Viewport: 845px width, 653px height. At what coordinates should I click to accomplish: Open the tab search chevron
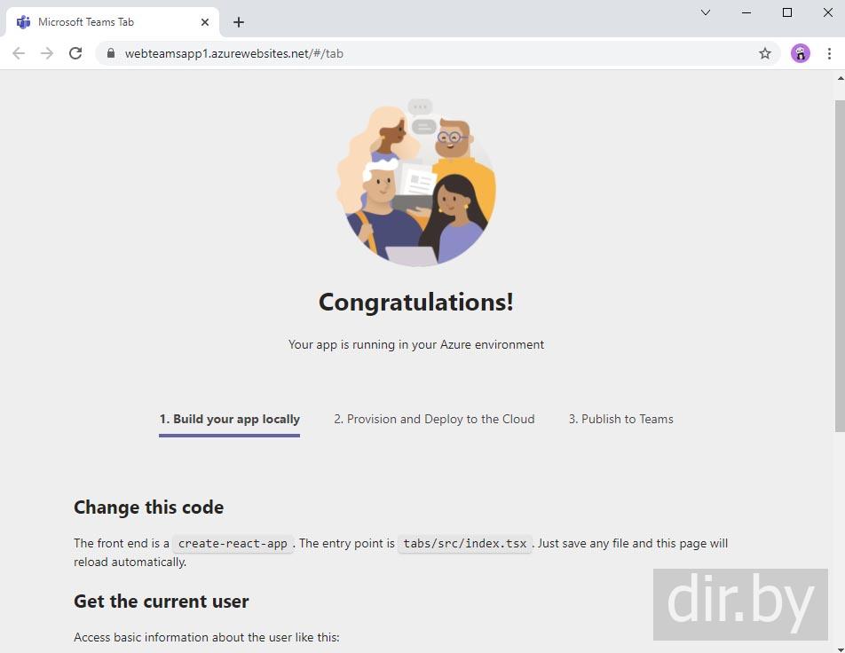point(706,12)
